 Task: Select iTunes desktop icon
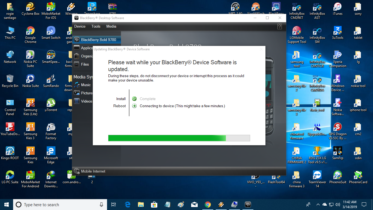[338, 9]
